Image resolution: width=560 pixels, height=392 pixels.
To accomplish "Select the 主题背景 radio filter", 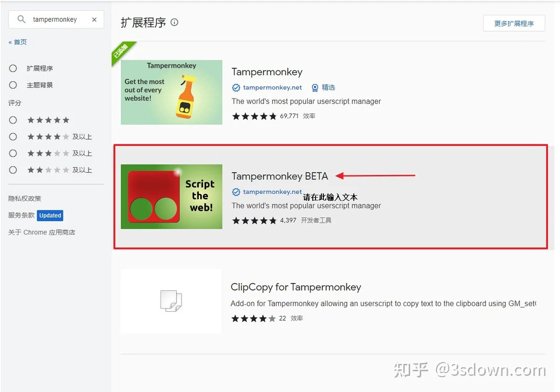I will pos(13,85).
